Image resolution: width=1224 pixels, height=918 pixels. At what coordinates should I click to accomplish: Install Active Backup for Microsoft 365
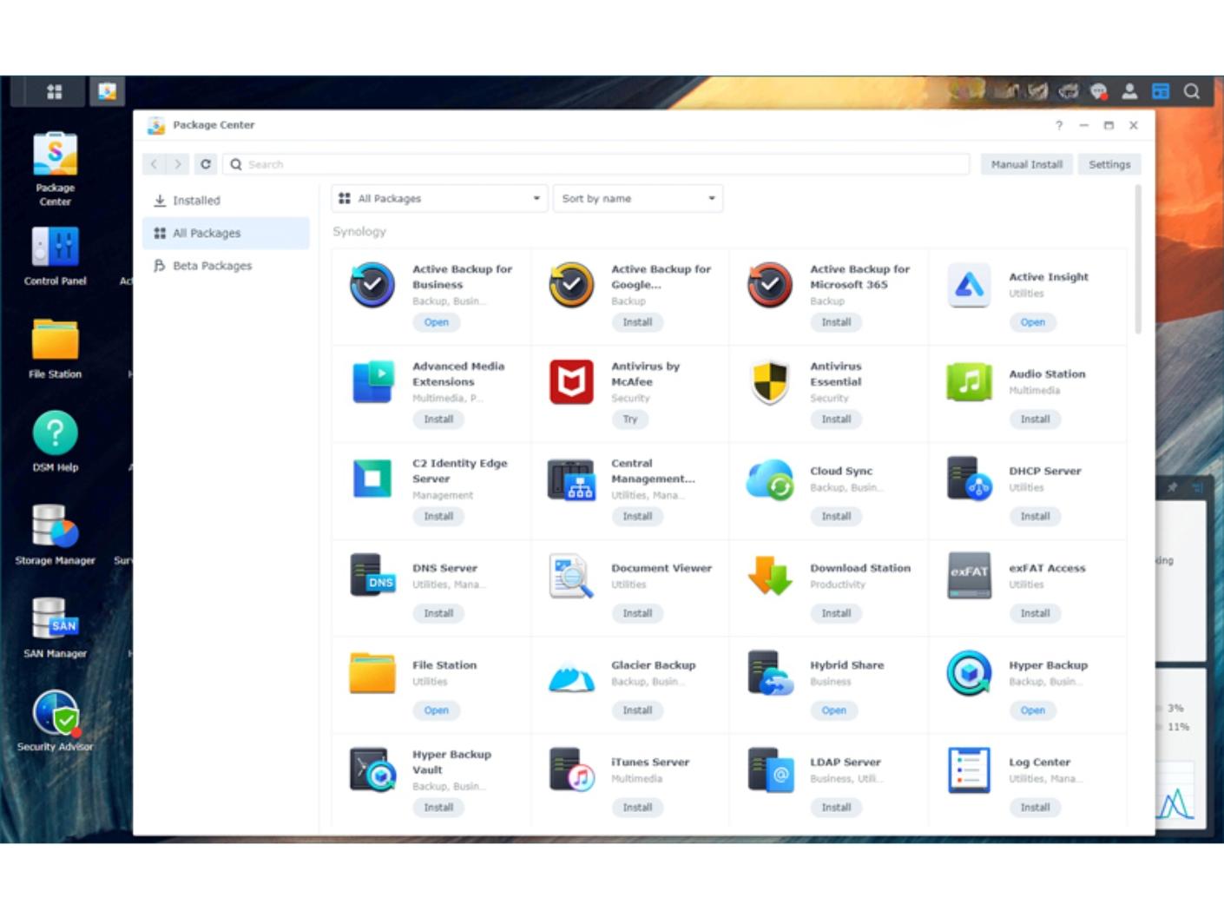coord(836,322)
